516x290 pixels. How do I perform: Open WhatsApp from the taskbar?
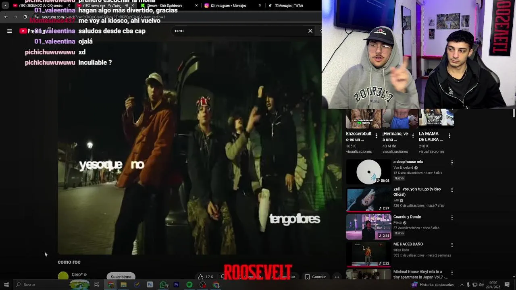pos(163,285)
